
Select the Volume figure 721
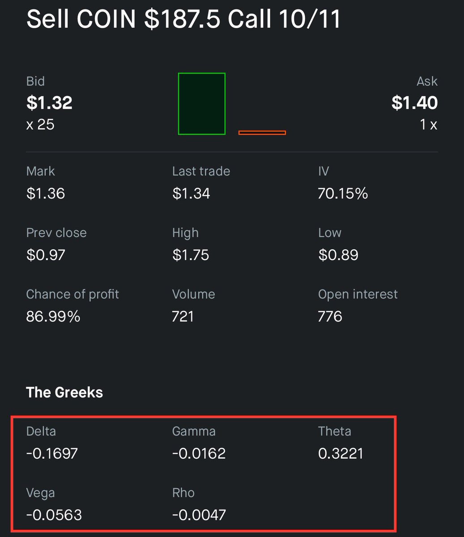point(183,316)
